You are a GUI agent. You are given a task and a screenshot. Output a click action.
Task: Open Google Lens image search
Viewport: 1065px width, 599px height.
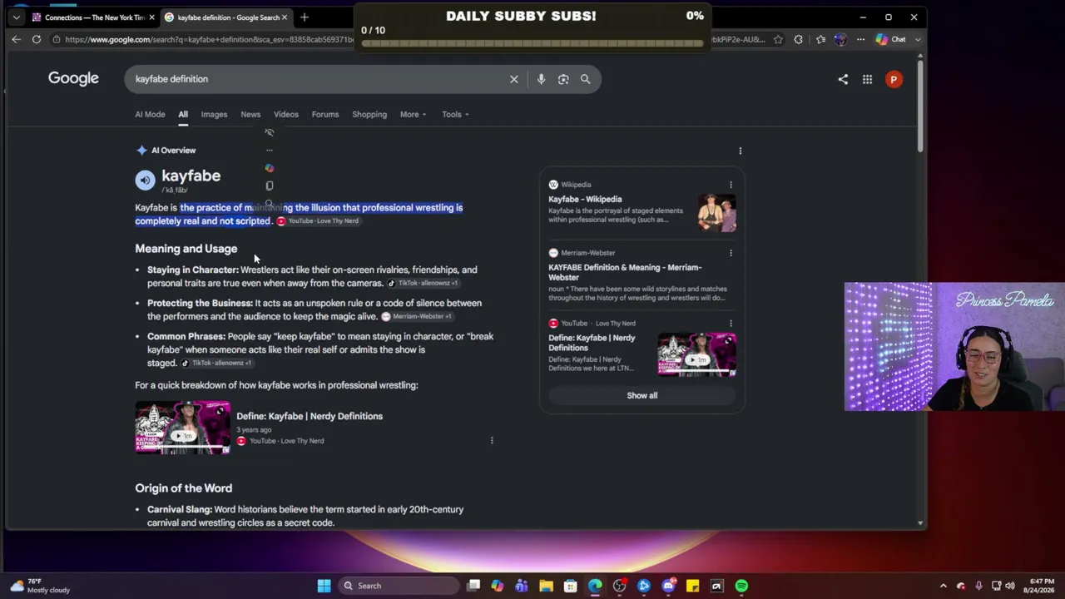[563, 79]
